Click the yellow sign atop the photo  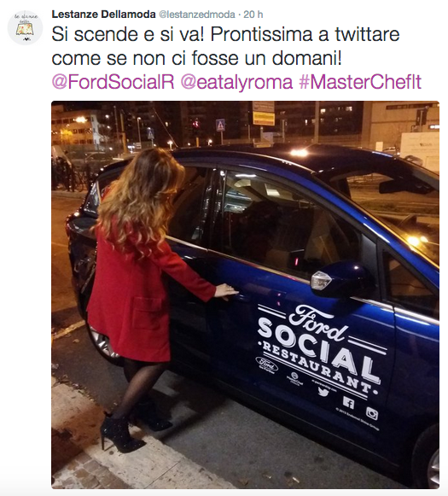(x=264, y=117)
